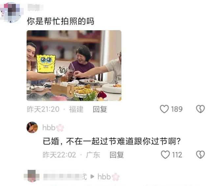
Task: Like hbb's reply with 112 likes
Action: pos(165,155)
